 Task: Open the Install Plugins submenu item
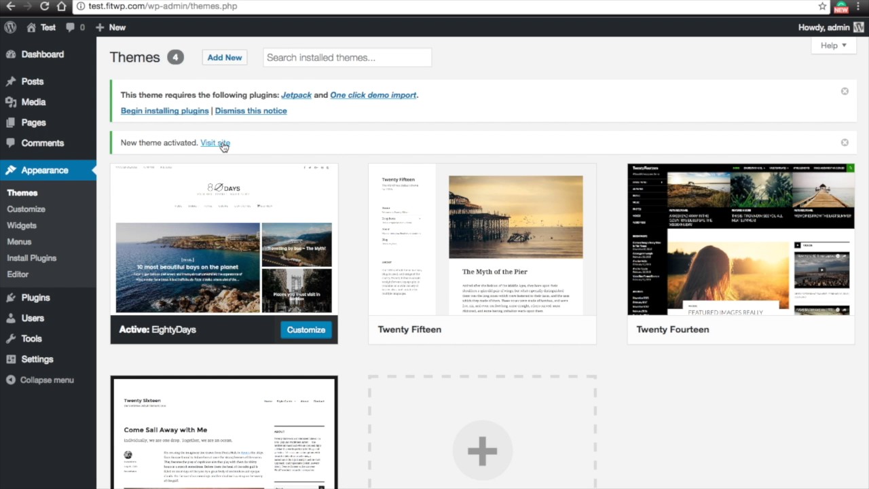coord(31,258)
